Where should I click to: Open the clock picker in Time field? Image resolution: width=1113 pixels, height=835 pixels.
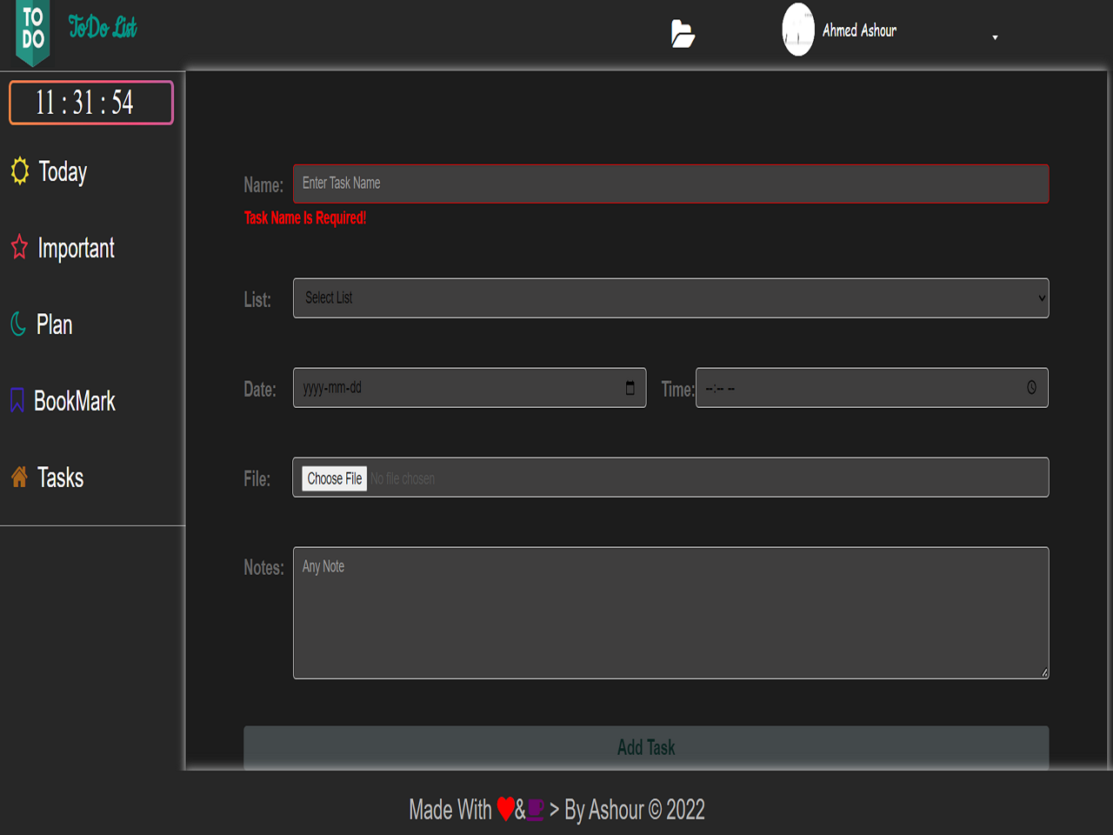coord(1031,388)
